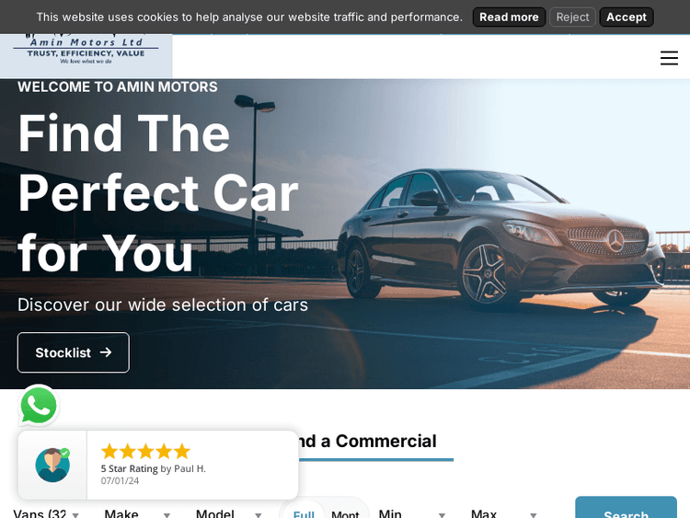Select the Full price toggle option
This screenshot has width=690, height=518.
(x=304, y=513)
